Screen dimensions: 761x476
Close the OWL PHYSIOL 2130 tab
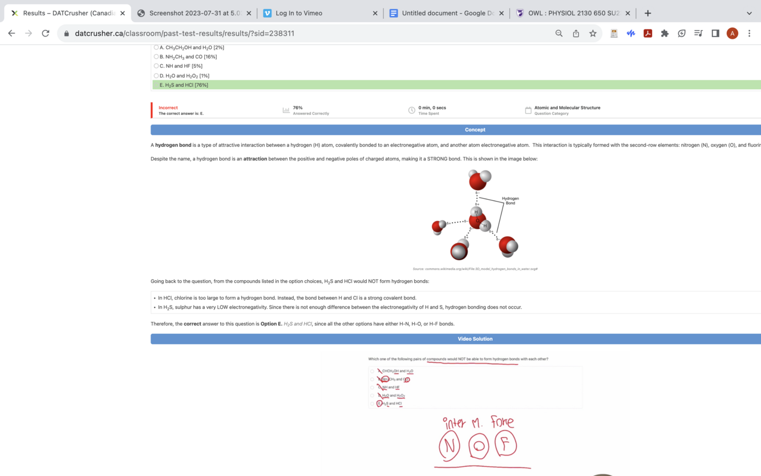pyautogui.click(x=628, y=13)
